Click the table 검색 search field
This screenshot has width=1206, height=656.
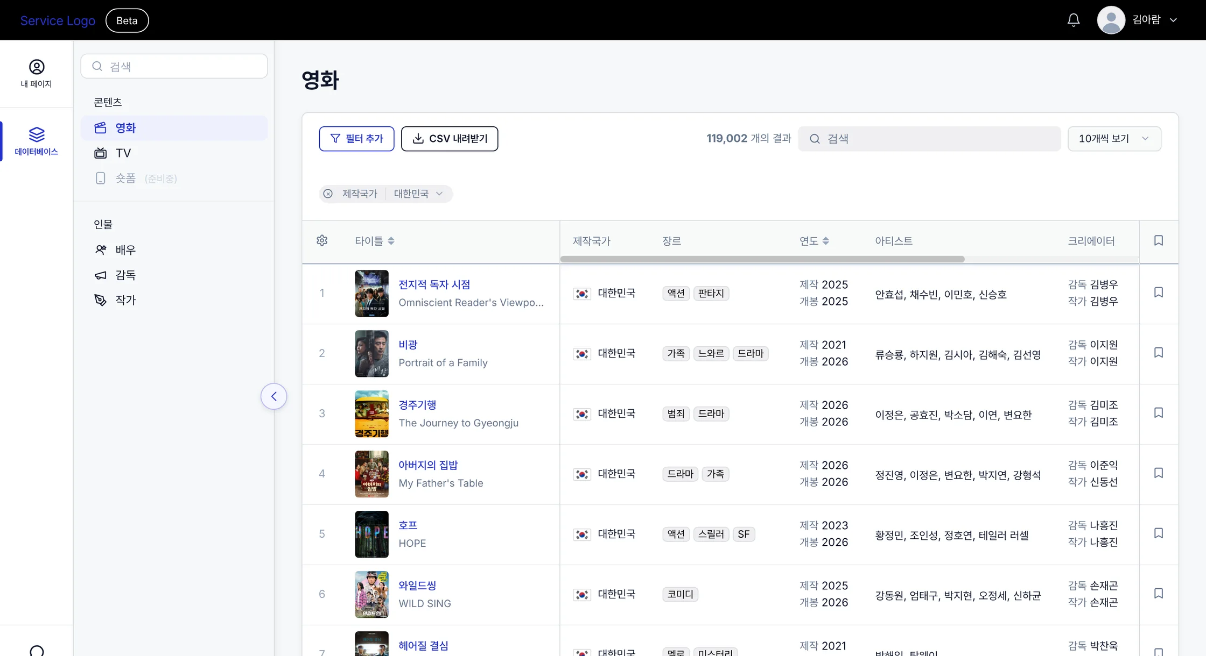coord(929,139)
